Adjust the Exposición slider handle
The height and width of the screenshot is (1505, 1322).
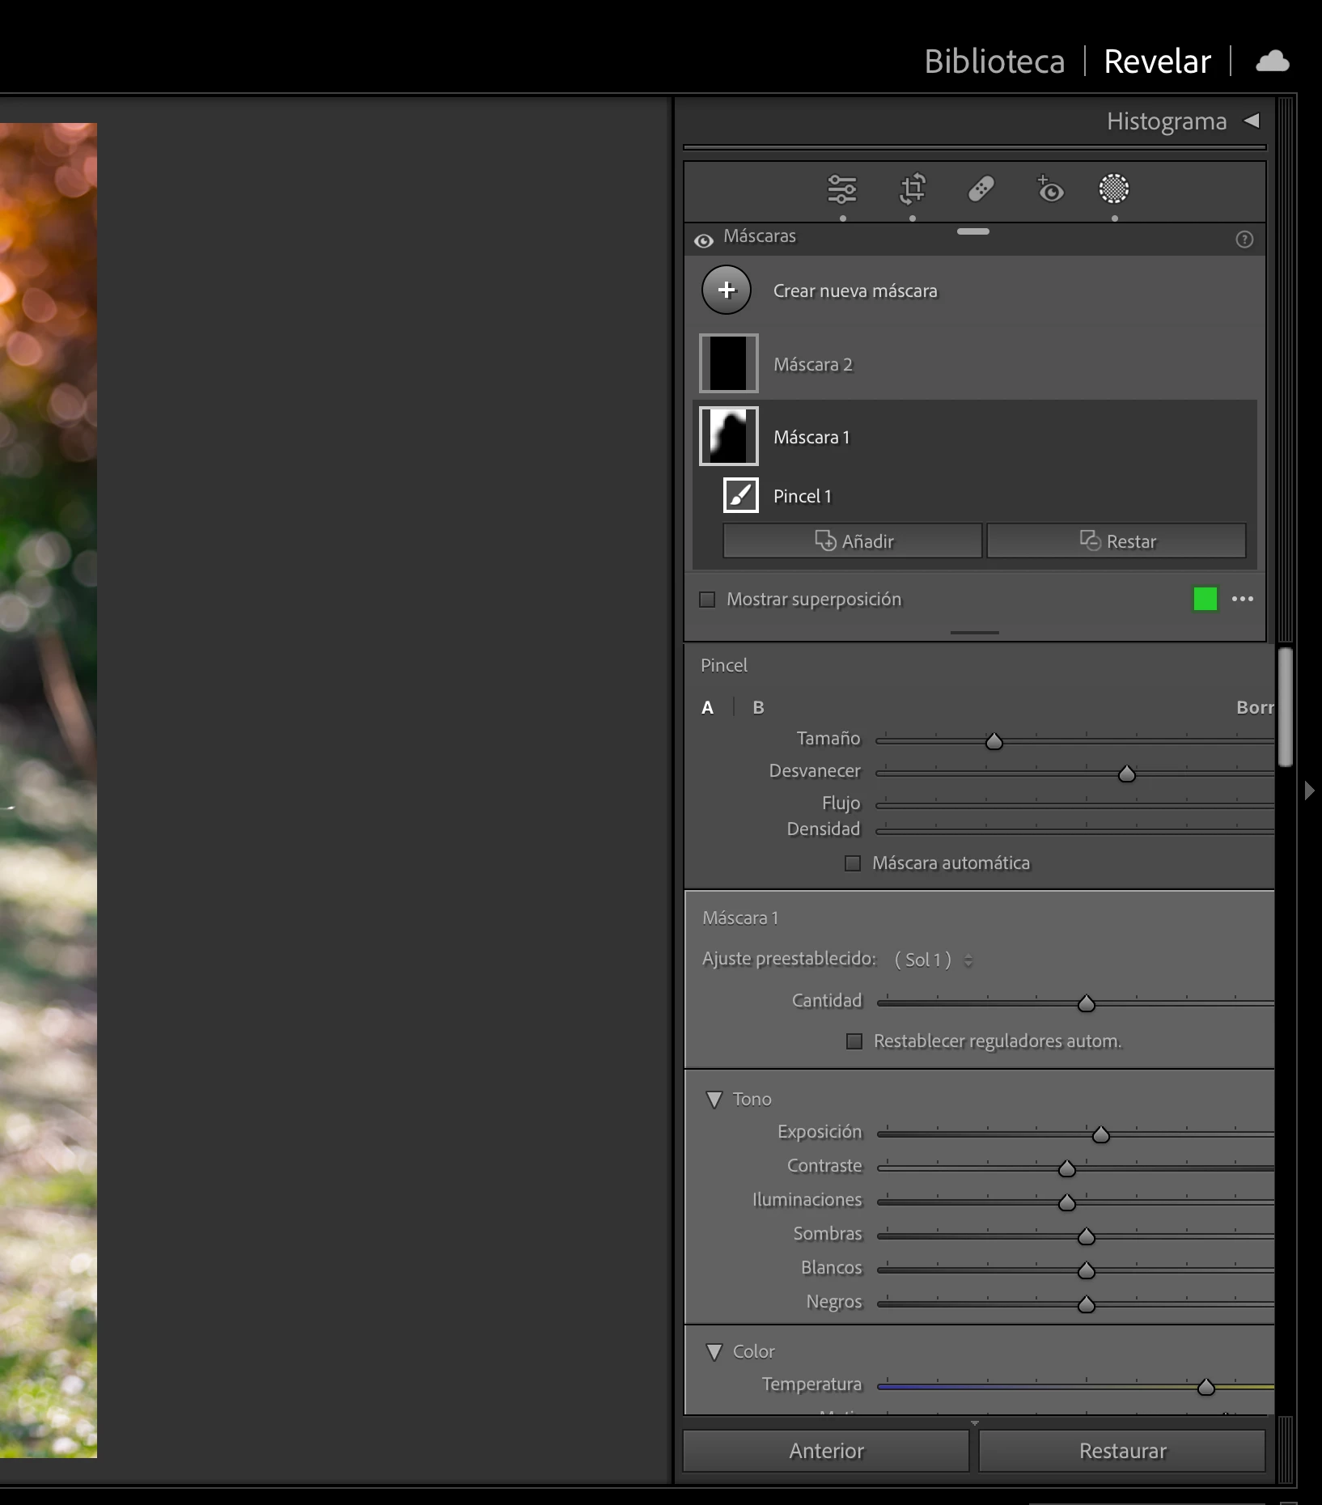(1101, 1135)
